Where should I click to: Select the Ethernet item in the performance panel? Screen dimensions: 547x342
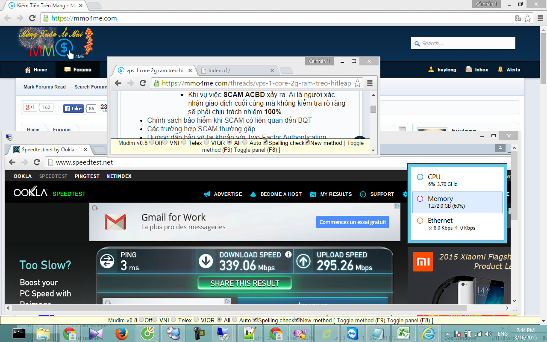click(x=457, y=224)
